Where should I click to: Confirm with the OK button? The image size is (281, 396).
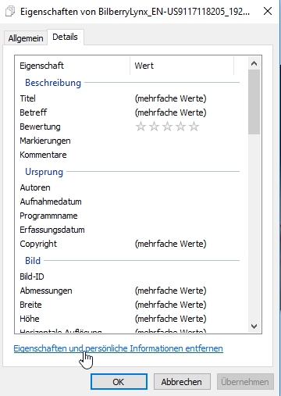[x=119, y=382]
